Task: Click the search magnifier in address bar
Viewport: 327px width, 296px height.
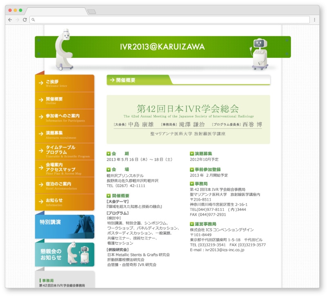Action: (x=33, y=20)
